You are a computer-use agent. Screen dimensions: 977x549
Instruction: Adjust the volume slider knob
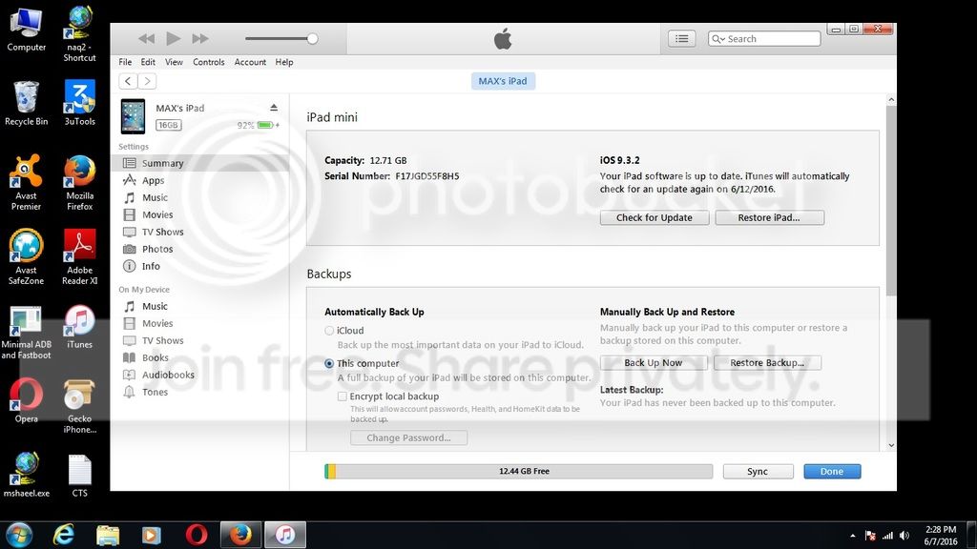312,39
